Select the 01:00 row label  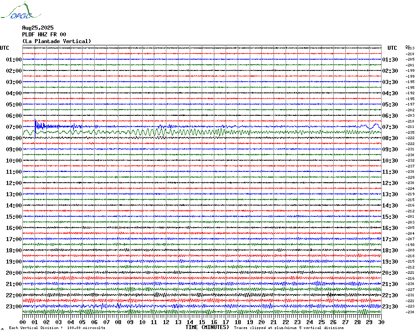pos(14,59)
